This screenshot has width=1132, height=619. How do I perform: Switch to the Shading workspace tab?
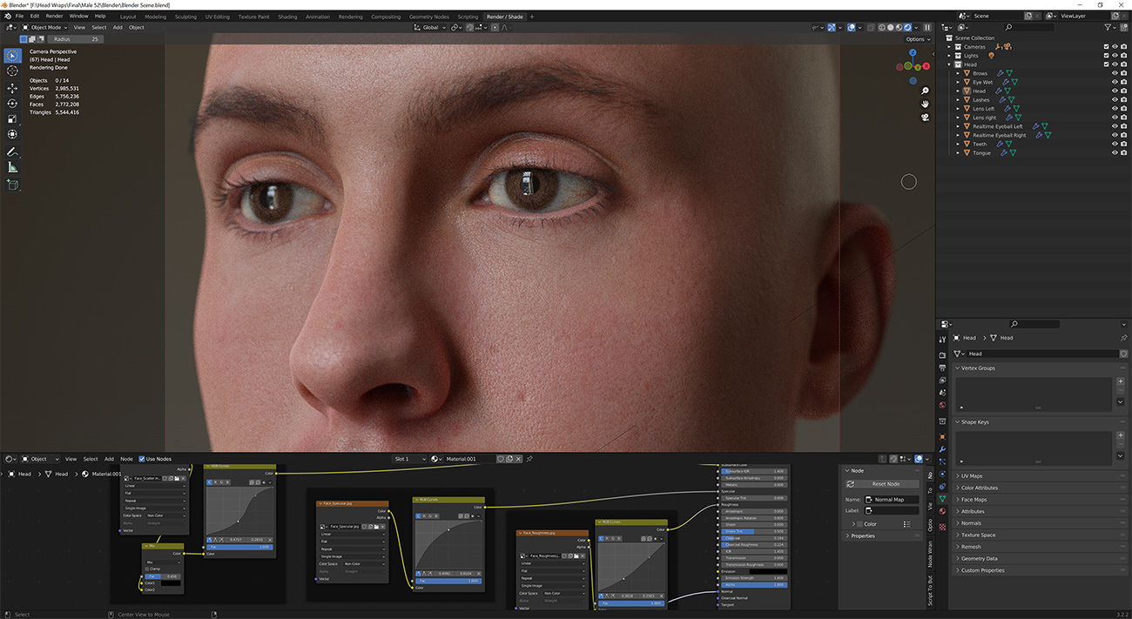coord(287,16)
